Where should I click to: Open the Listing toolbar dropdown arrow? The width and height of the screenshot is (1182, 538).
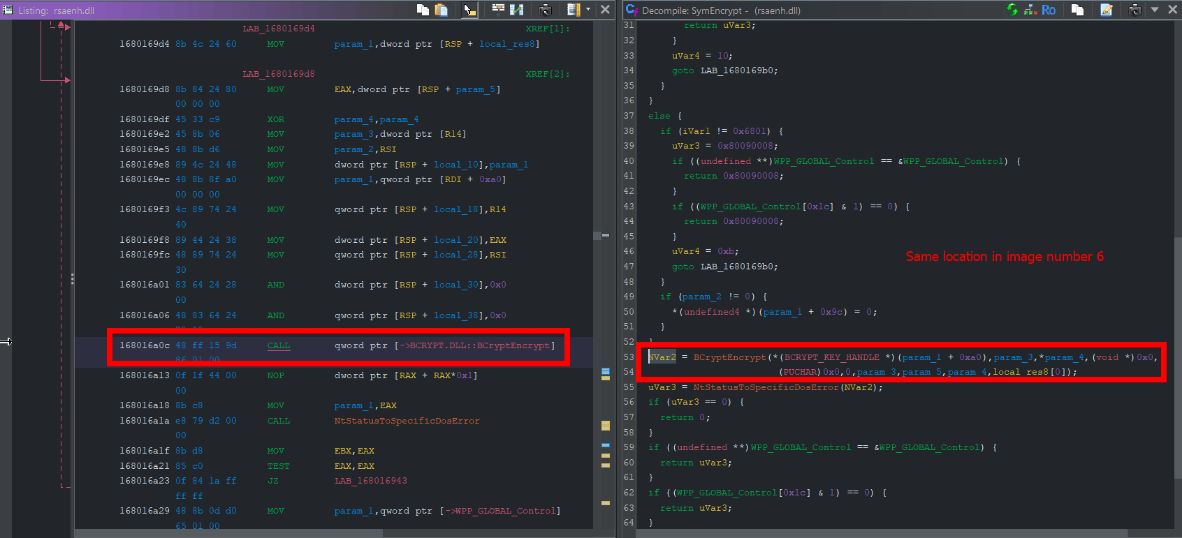click(588, 10)
